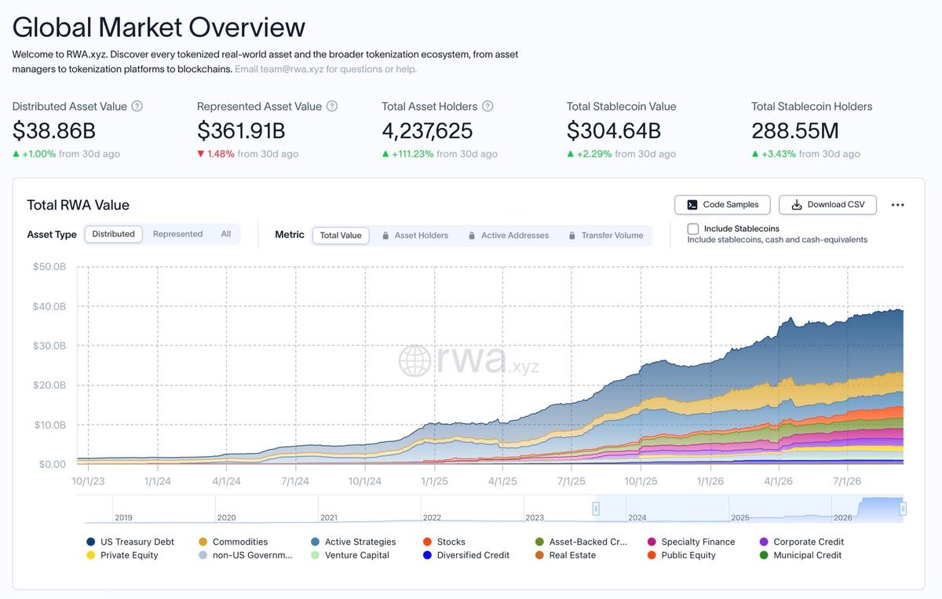
Task: Switch asset type to Represented
Action: 177,234
